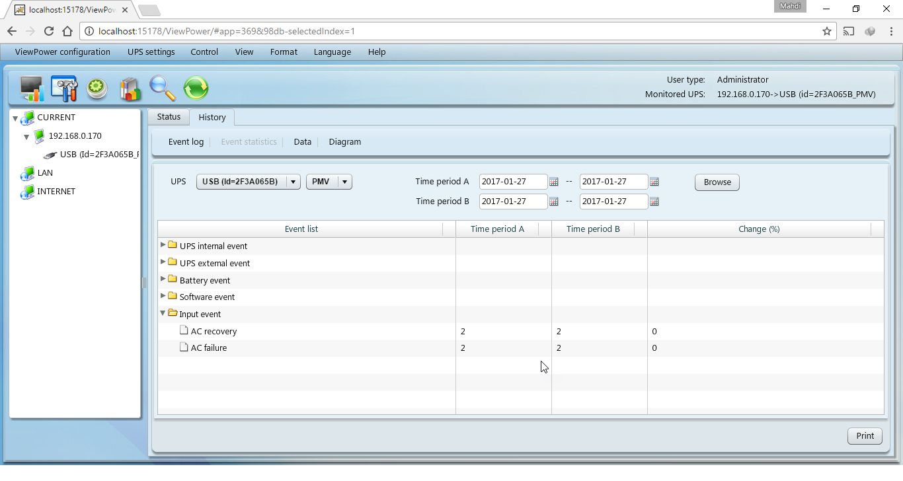
Task: Expand the Battery event folder
Action: click(163, 279)
